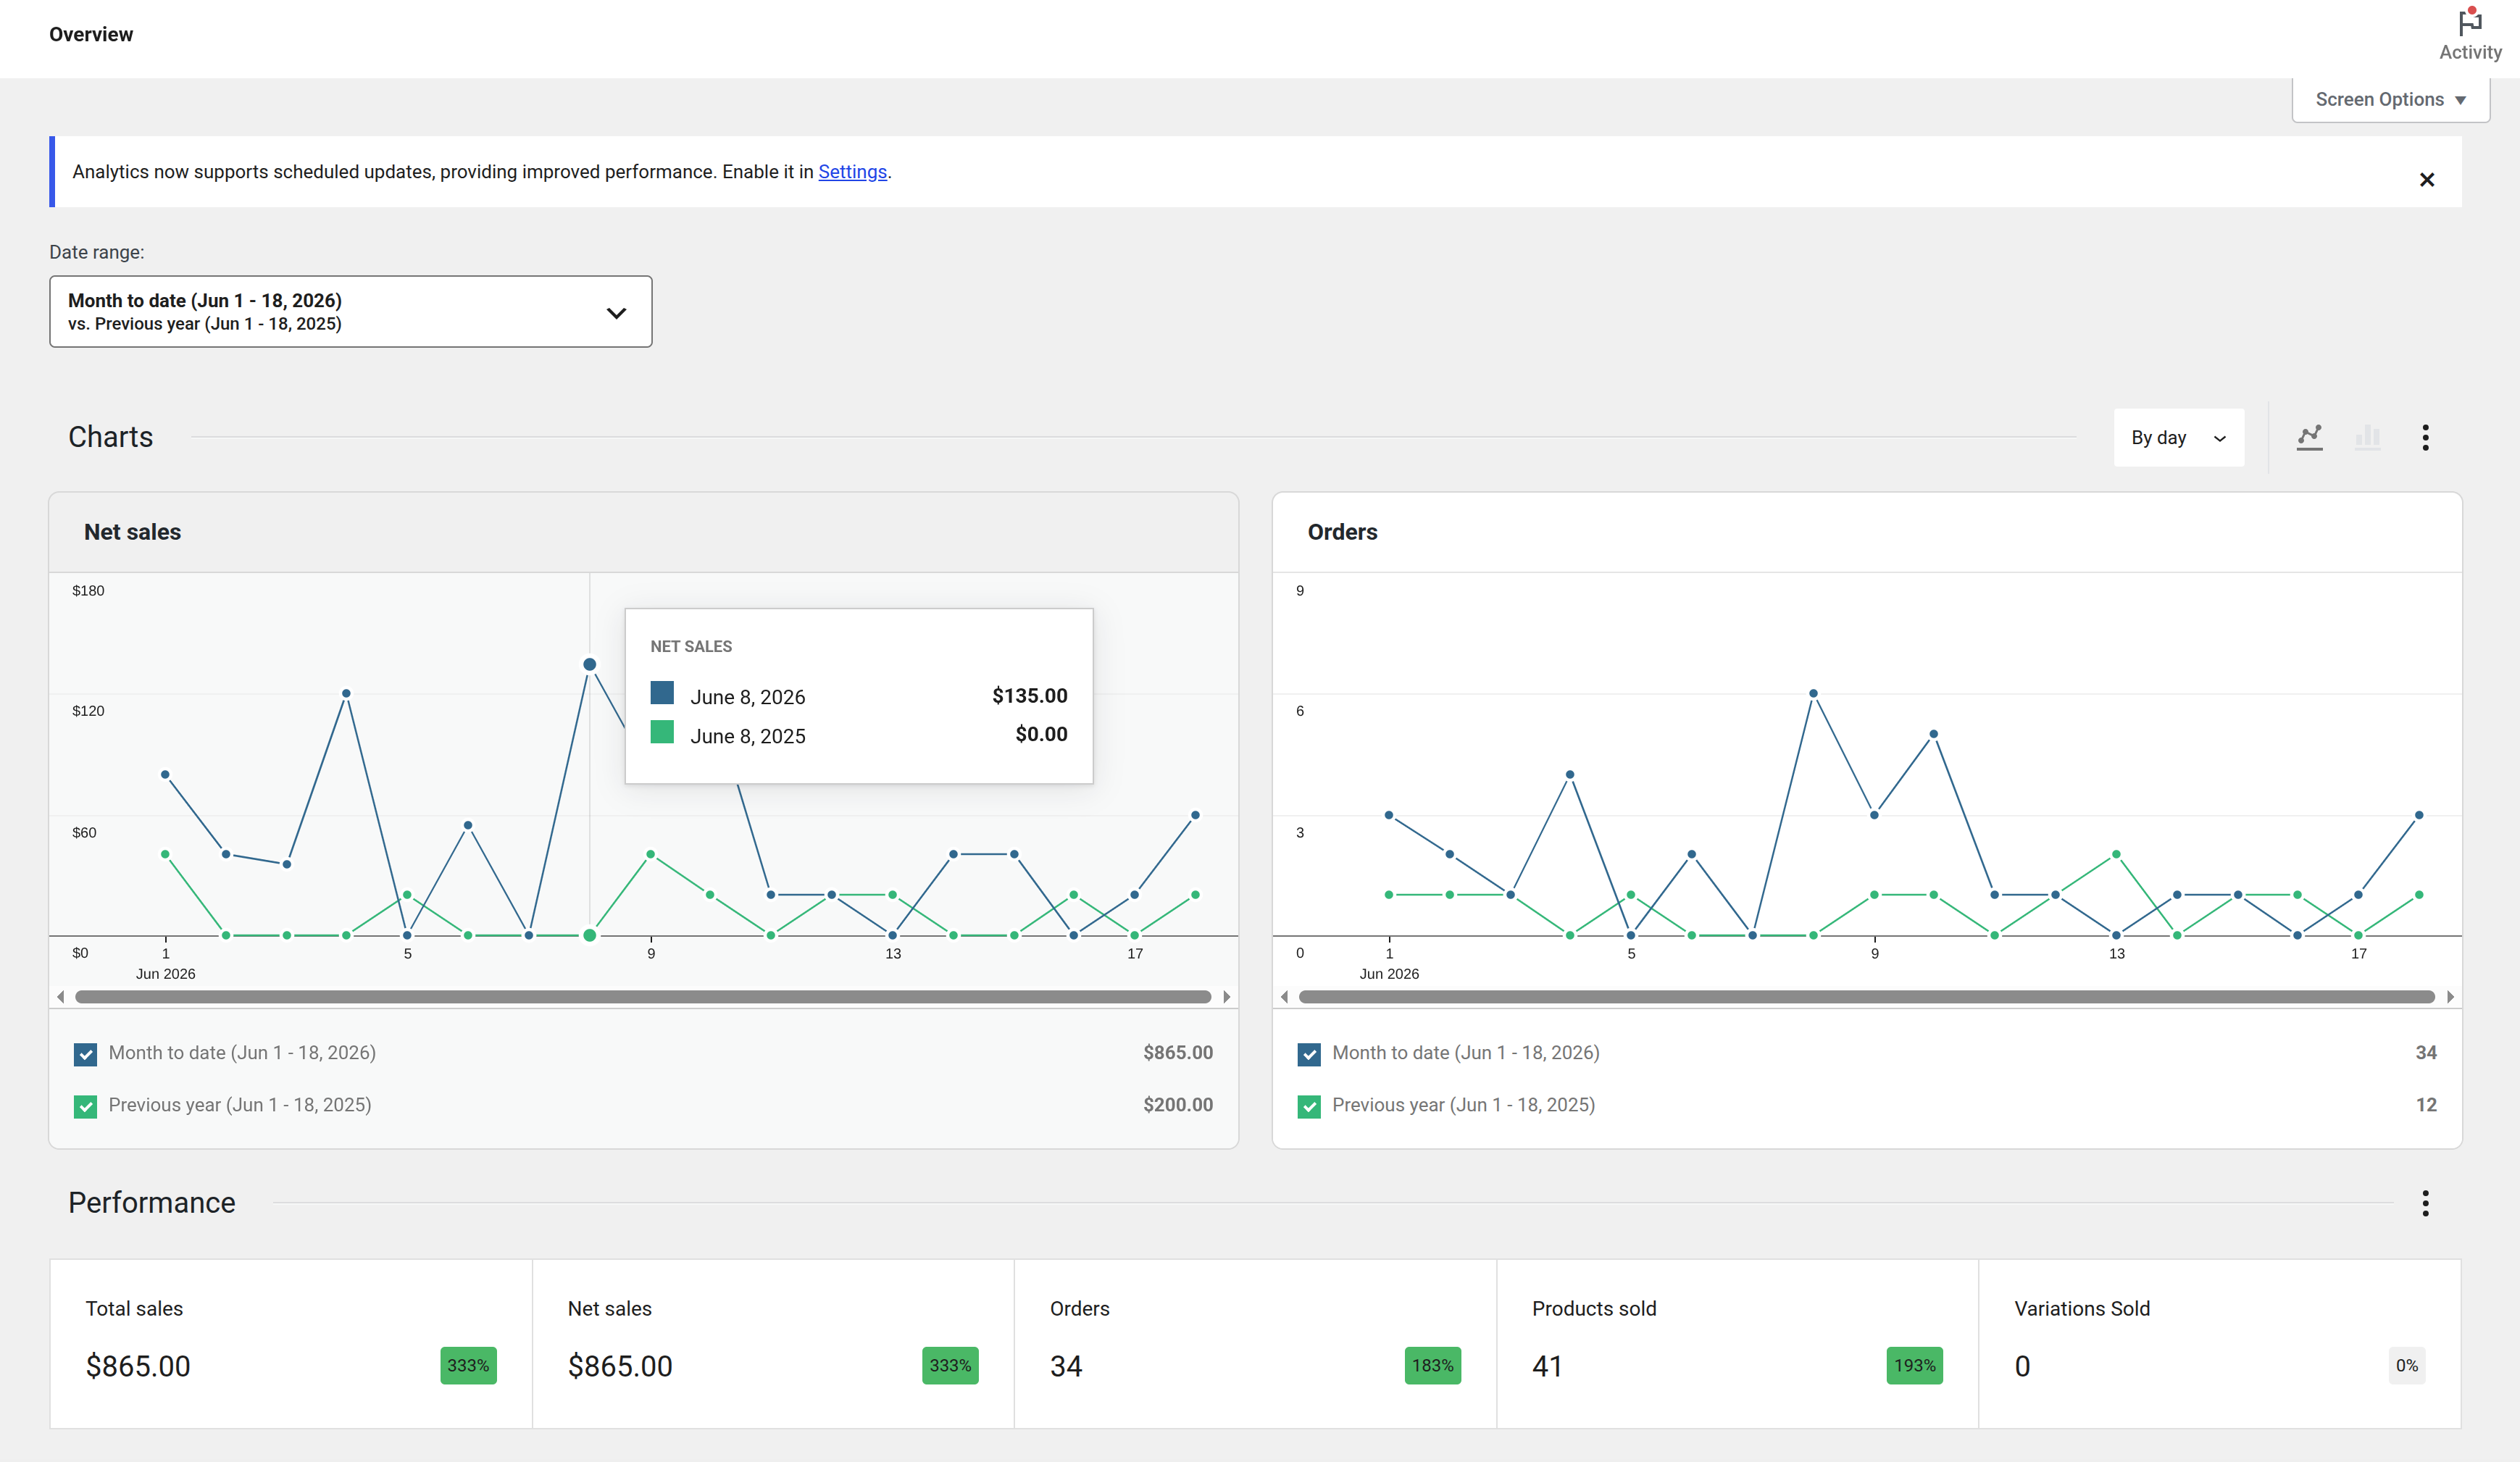Click the $200.00 previous year net sales total
This screenshot has width=2520, height=1462.
click(x=1178, y=1105)
